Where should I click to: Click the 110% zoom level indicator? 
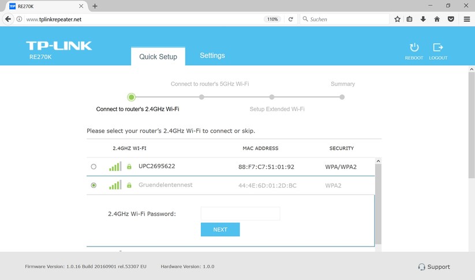272,19
